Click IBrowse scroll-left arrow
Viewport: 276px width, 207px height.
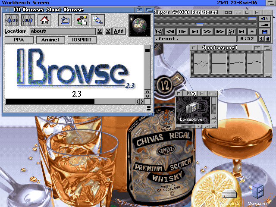tap(138, 102)
